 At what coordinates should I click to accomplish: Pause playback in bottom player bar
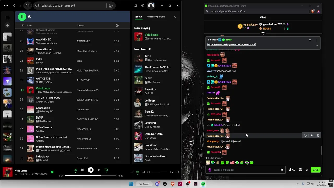[x=91, y=170]
